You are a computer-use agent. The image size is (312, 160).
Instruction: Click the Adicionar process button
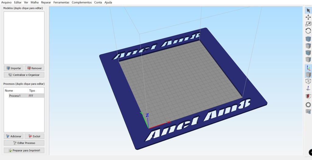coord(13,136)
